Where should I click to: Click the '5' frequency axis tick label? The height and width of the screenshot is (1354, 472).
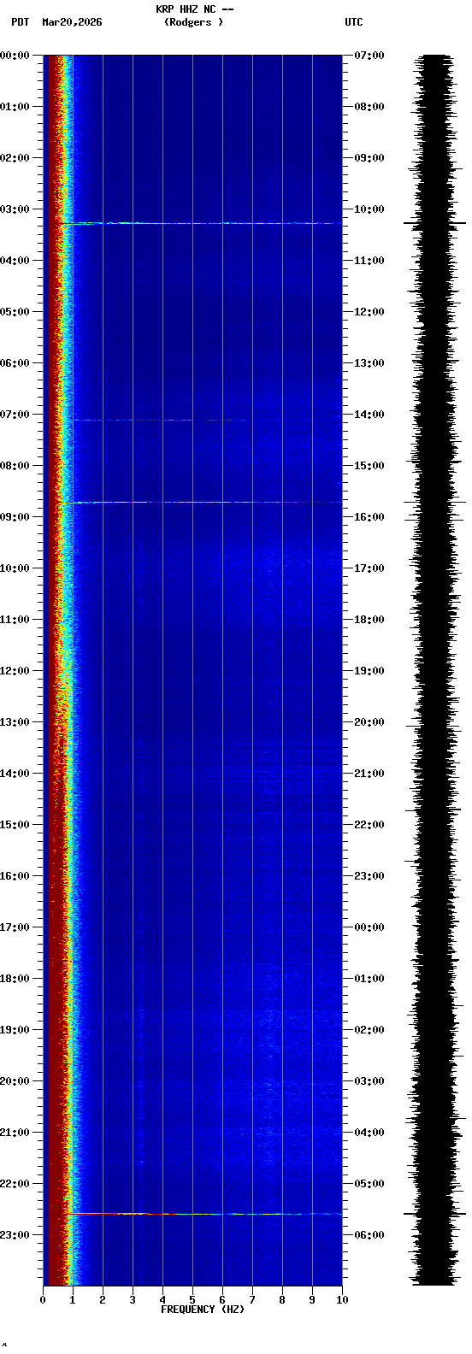tap(192, 1300)
